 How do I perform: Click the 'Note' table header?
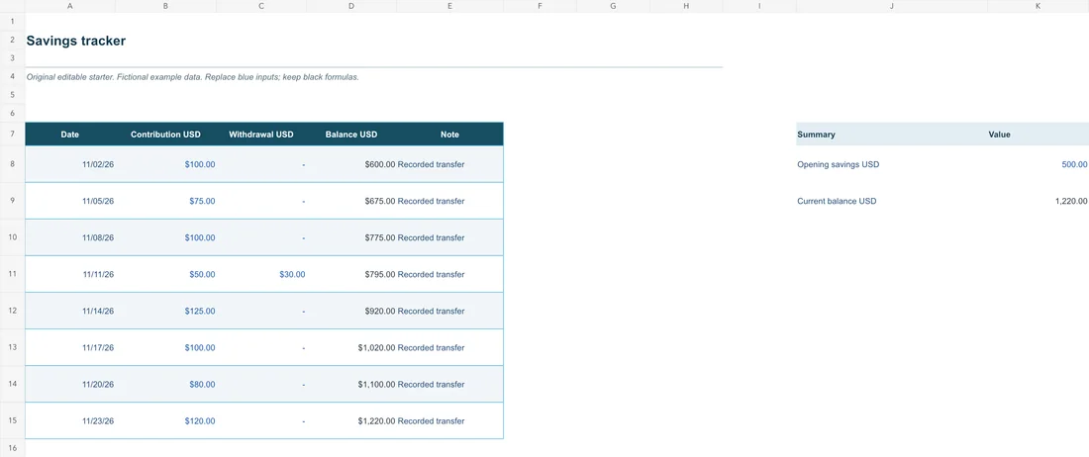[450, 135]
